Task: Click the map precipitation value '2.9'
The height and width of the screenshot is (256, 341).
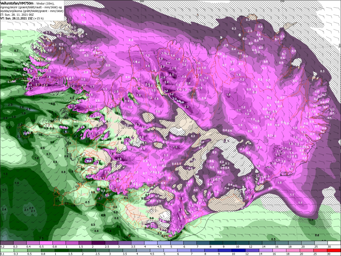Action: [x=119, y=159]
